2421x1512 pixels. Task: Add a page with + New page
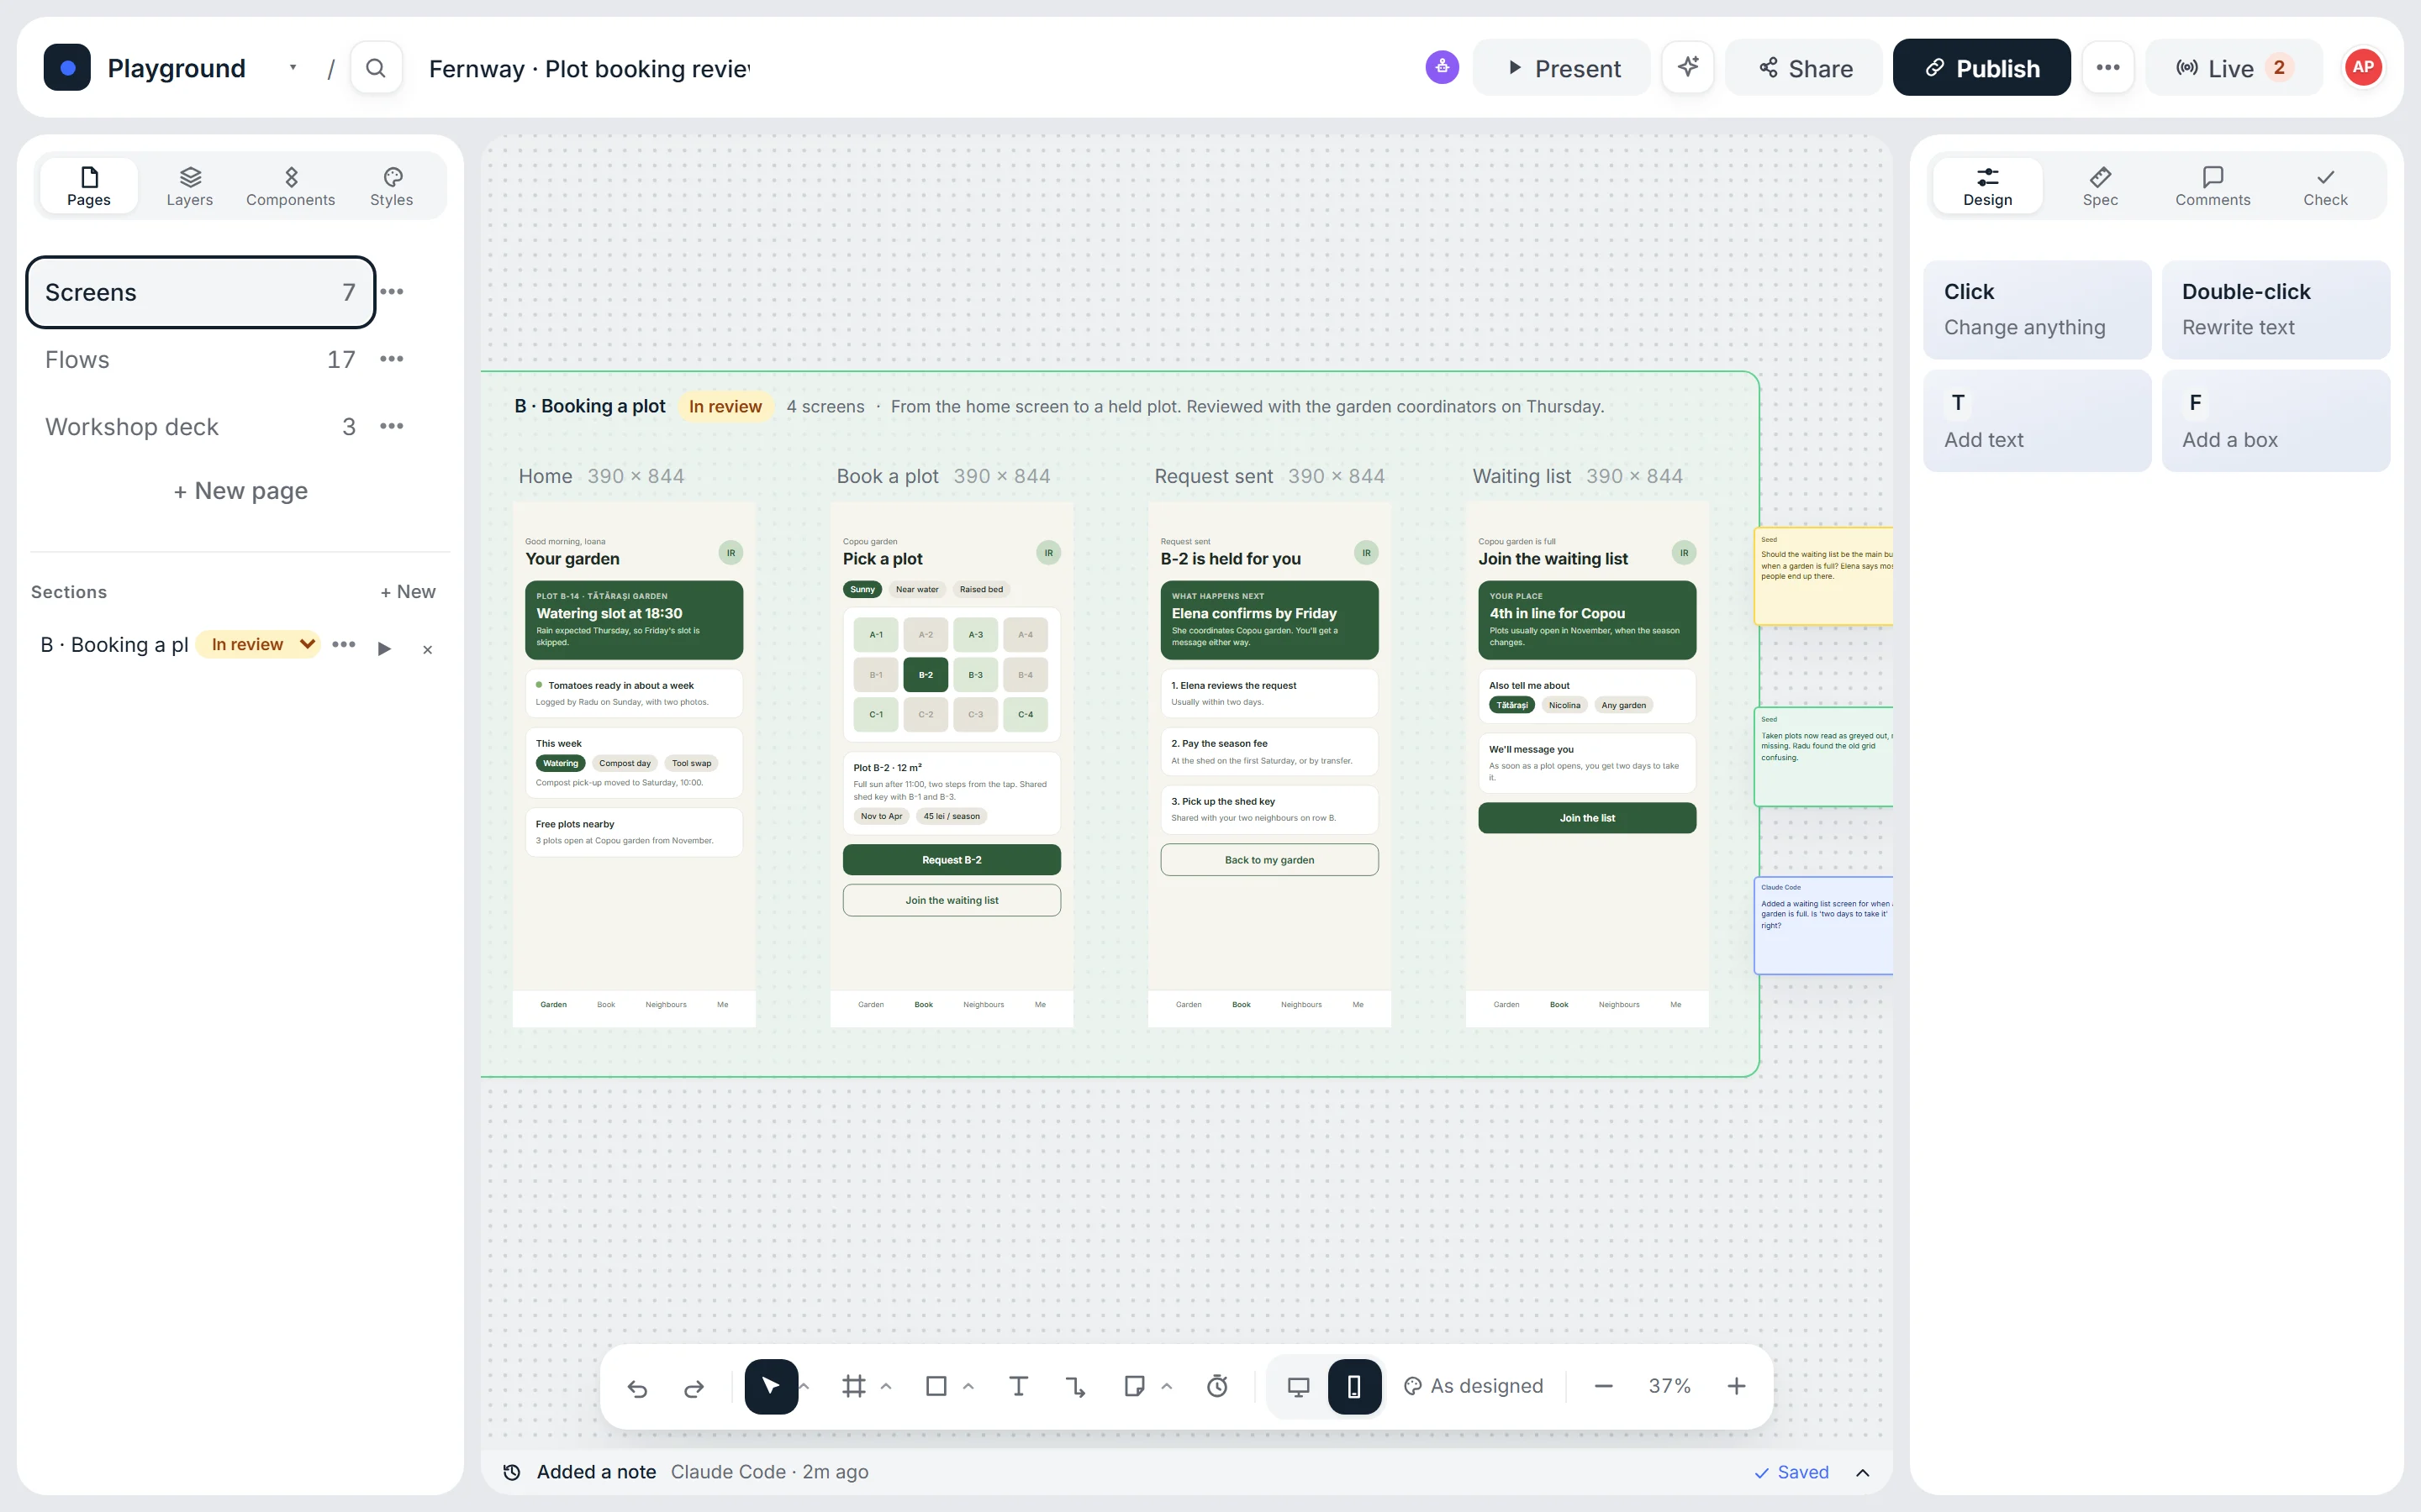pos(240,491)
